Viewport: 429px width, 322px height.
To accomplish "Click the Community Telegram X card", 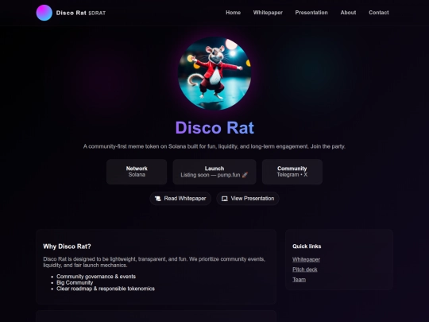I will (x=292, y=172).
